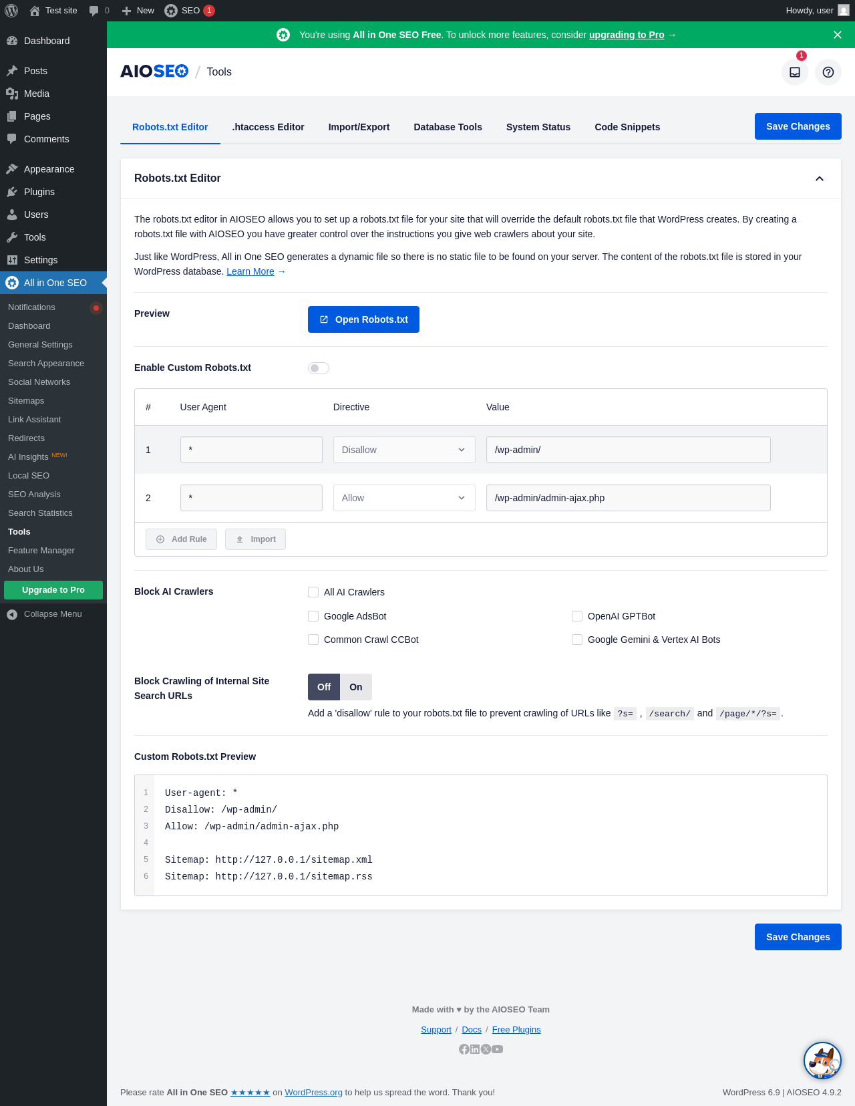Check the Google AdsBot checkbox
Image resolution: width=855 pixels, height=1106 pixels.
click(313, 616)
